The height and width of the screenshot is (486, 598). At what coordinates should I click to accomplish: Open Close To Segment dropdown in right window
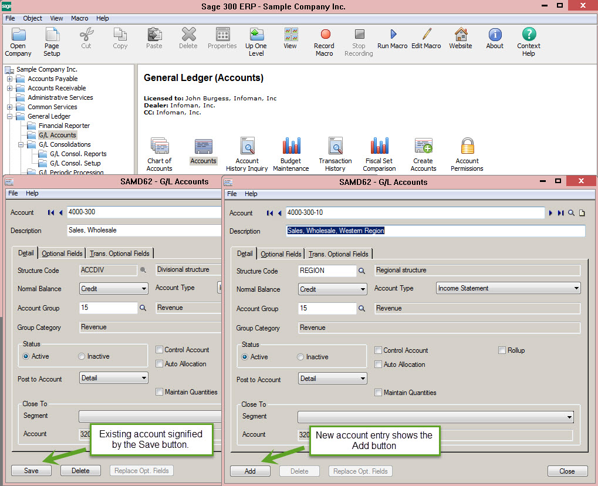[x=435, y=417]
